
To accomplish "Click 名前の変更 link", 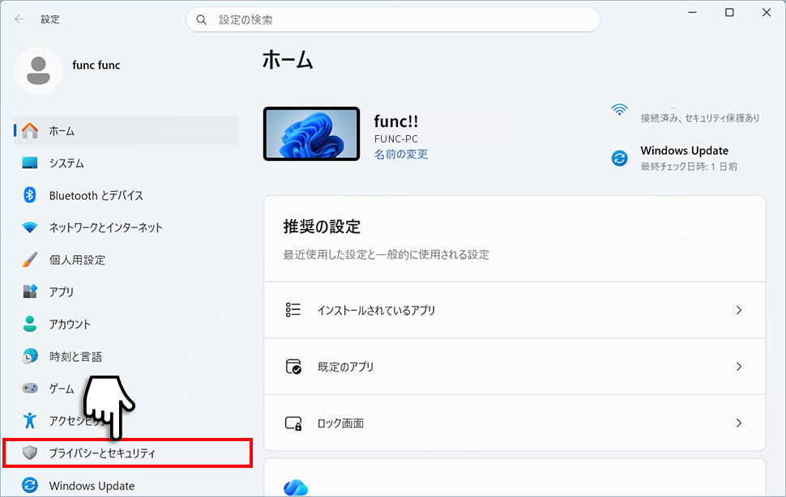I will [x=401, y=154].
